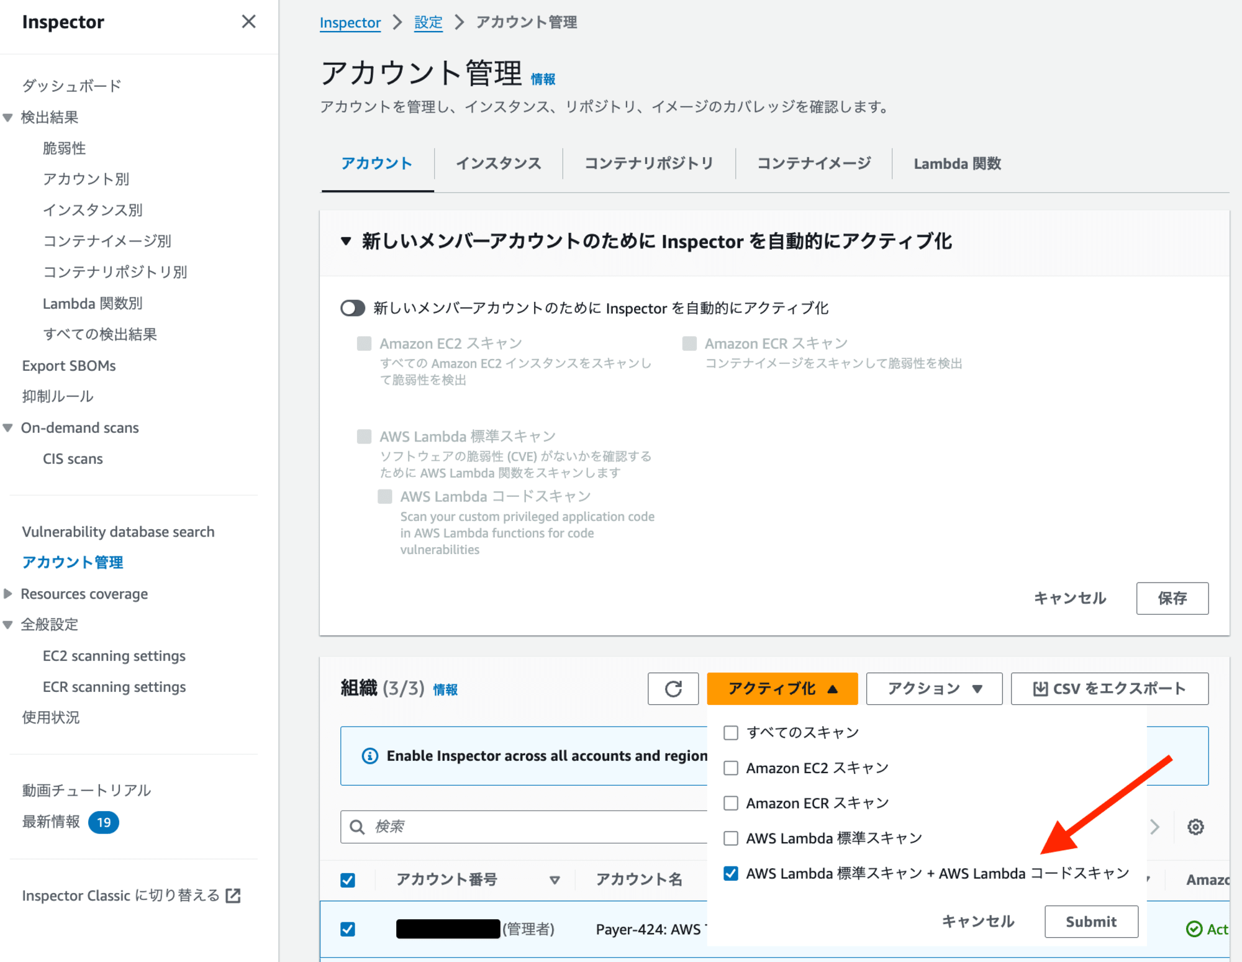Click the 設定 breadcrumb link

point(428,23)
